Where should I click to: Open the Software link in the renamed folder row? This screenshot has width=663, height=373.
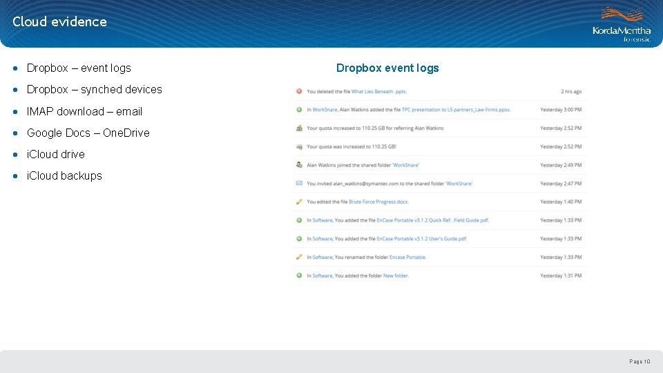[x=323, y=257]
